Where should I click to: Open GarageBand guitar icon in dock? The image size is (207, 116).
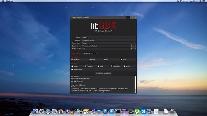pos(73,111)
